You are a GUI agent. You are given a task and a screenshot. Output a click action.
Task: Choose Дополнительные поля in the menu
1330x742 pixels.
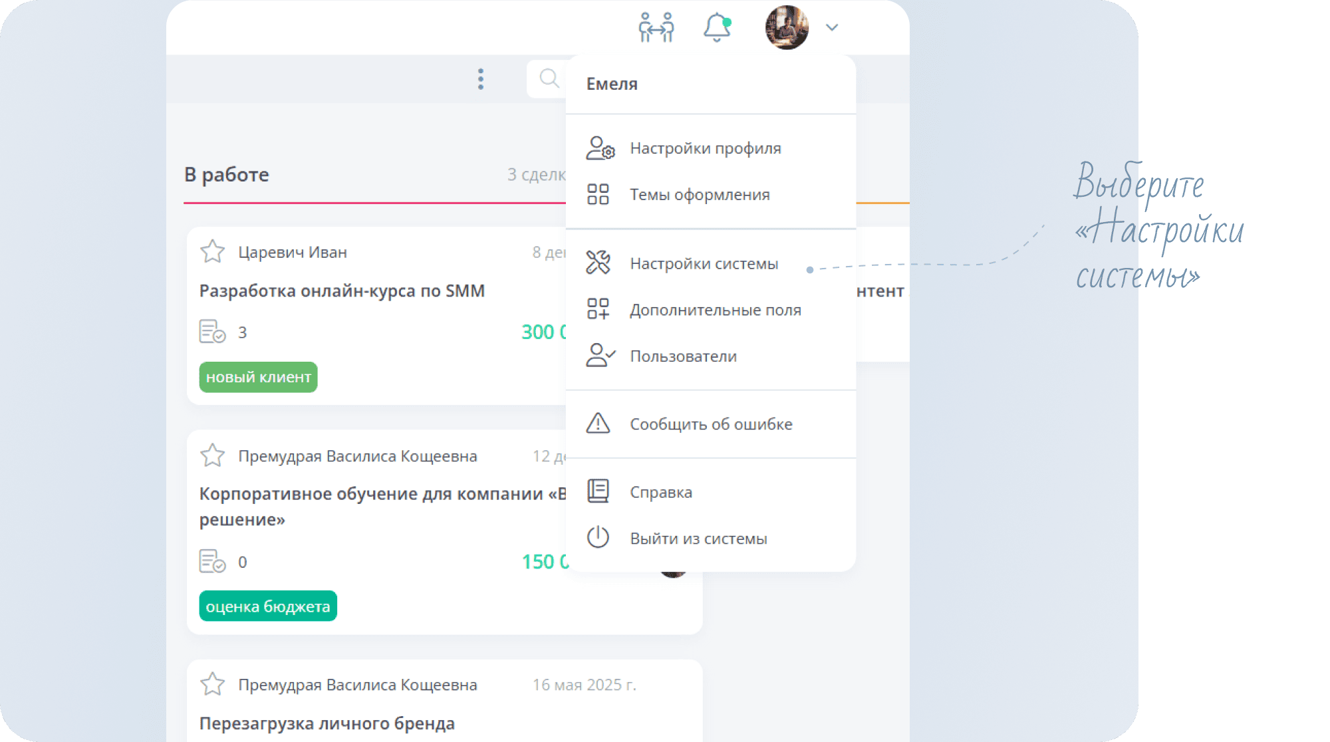715,310
